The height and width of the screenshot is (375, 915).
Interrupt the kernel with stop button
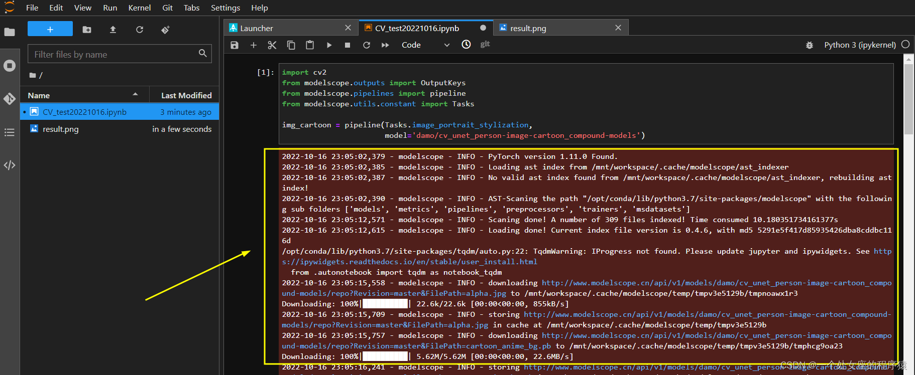pos(348,45)
